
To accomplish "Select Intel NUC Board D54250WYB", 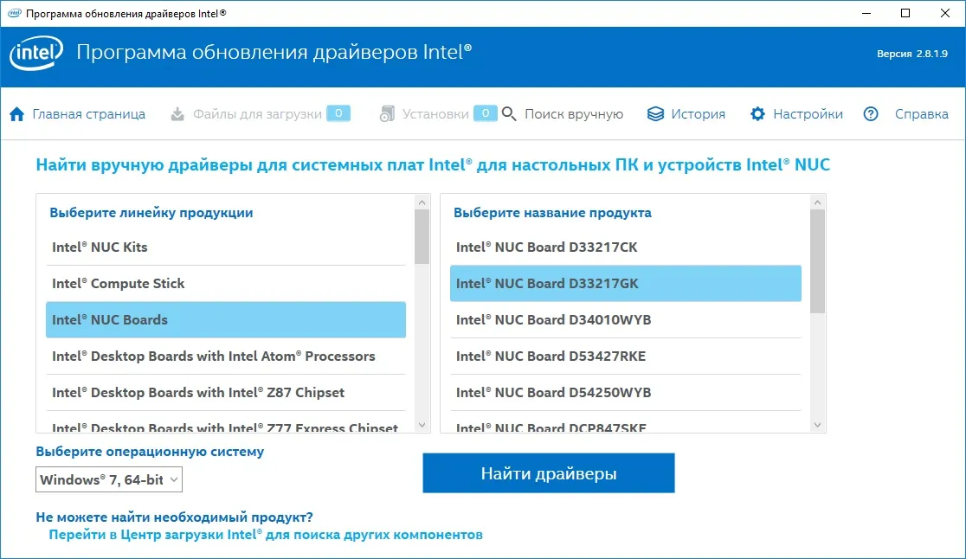I will (625, 392).
